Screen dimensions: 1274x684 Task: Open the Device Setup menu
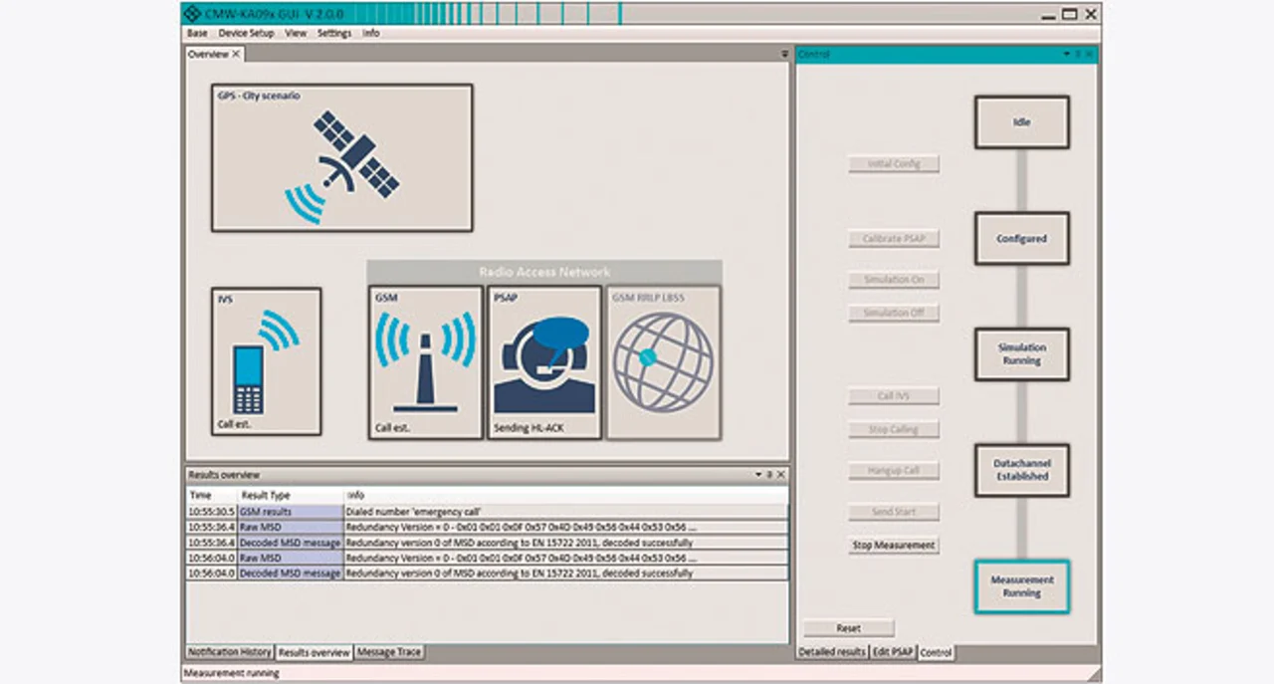(246, 33)
